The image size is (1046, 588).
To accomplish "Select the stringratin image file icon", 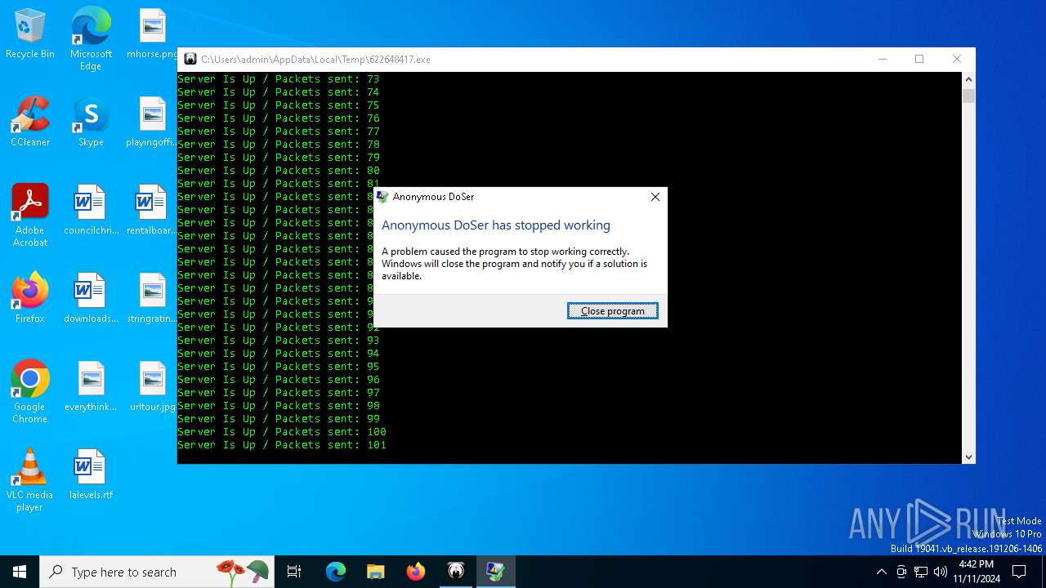I will coord(152,299).
